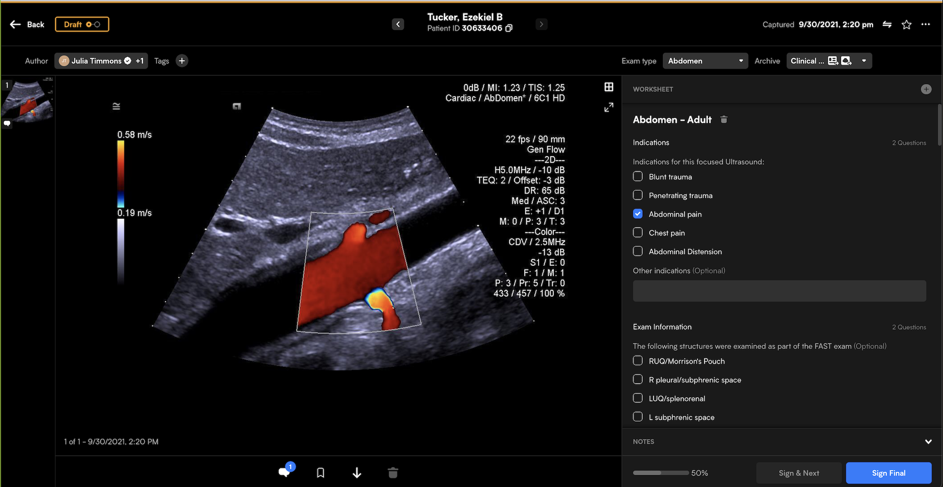This screenshot has width=943, height=487.
Task: Delete the Abdomen - Adult worksheet
Action: (724, 119)
